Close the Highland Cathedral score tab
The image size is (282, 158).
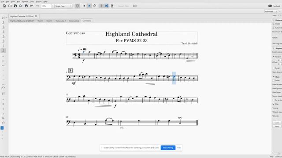[x=36, y=16]
